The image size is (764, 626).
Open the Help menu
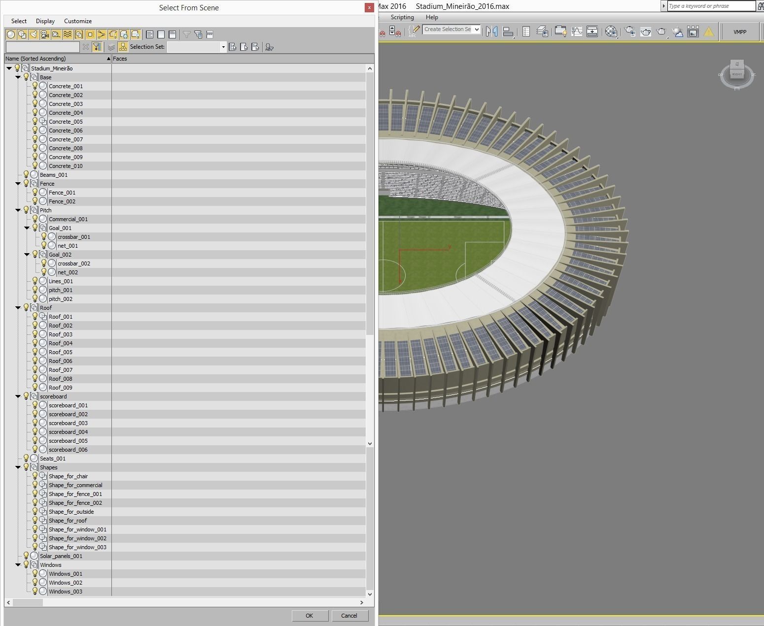432,17
